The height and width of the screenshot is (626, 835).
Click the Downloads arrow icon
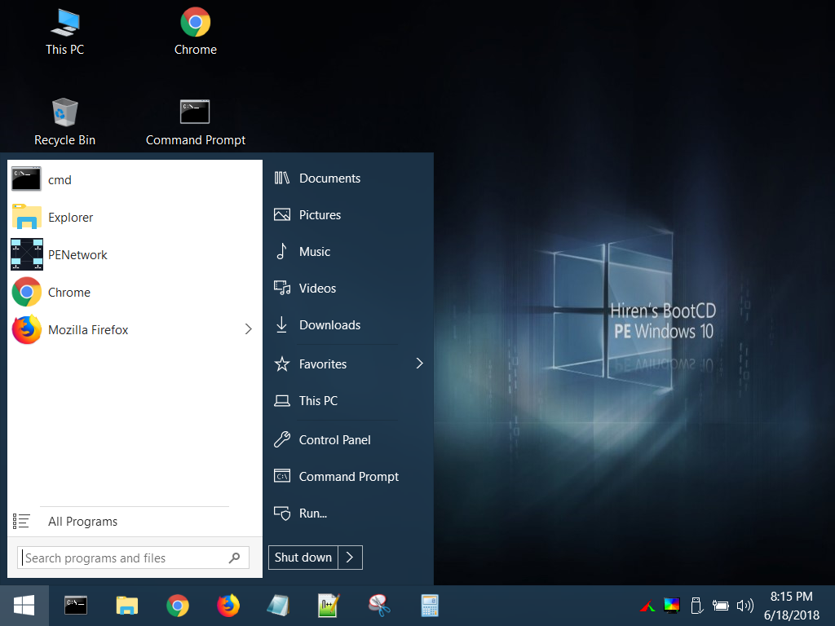coord(281,324)
